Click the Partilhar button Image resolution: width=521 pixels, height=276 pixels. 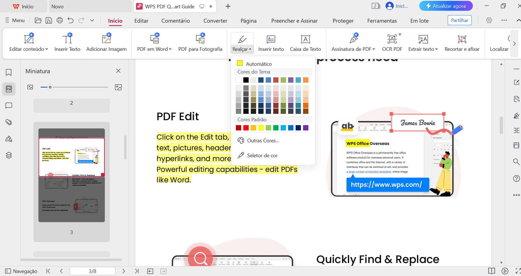[459, 20]
